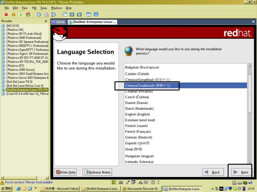The width and height of the screenshot is (257, 192).
Task: Open the File menu
Action: 7,8
